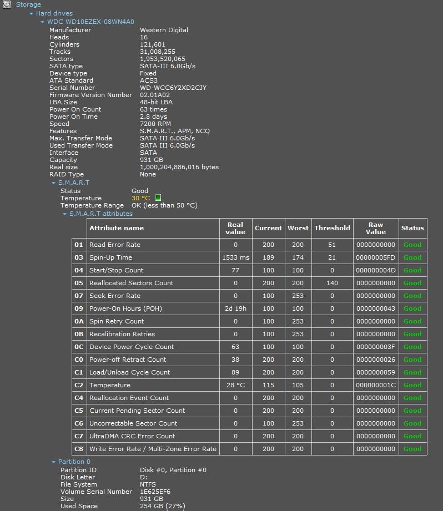
Task: Click the 28 °C temperature real value
Action: pos(235,385)
